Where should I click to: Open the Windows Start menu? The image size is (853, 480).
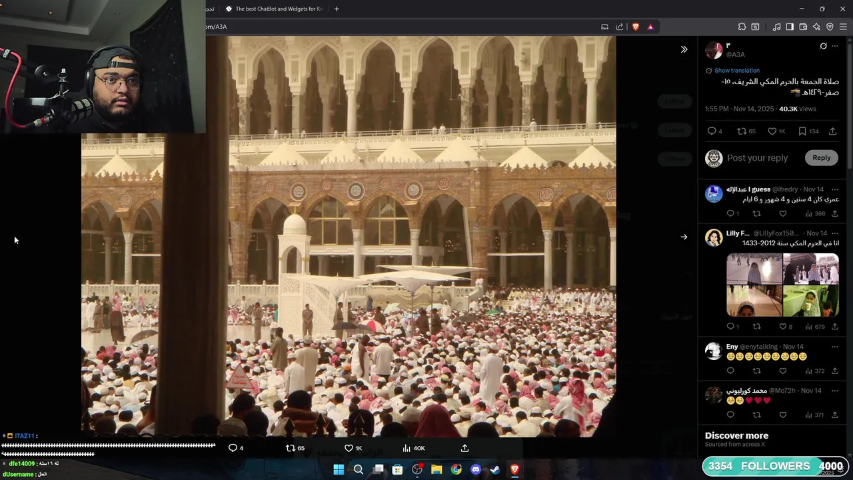pyautogui.click(x=339, y=469)
